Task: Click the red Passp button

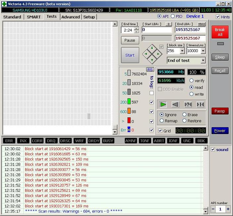Action: (220, 111)
